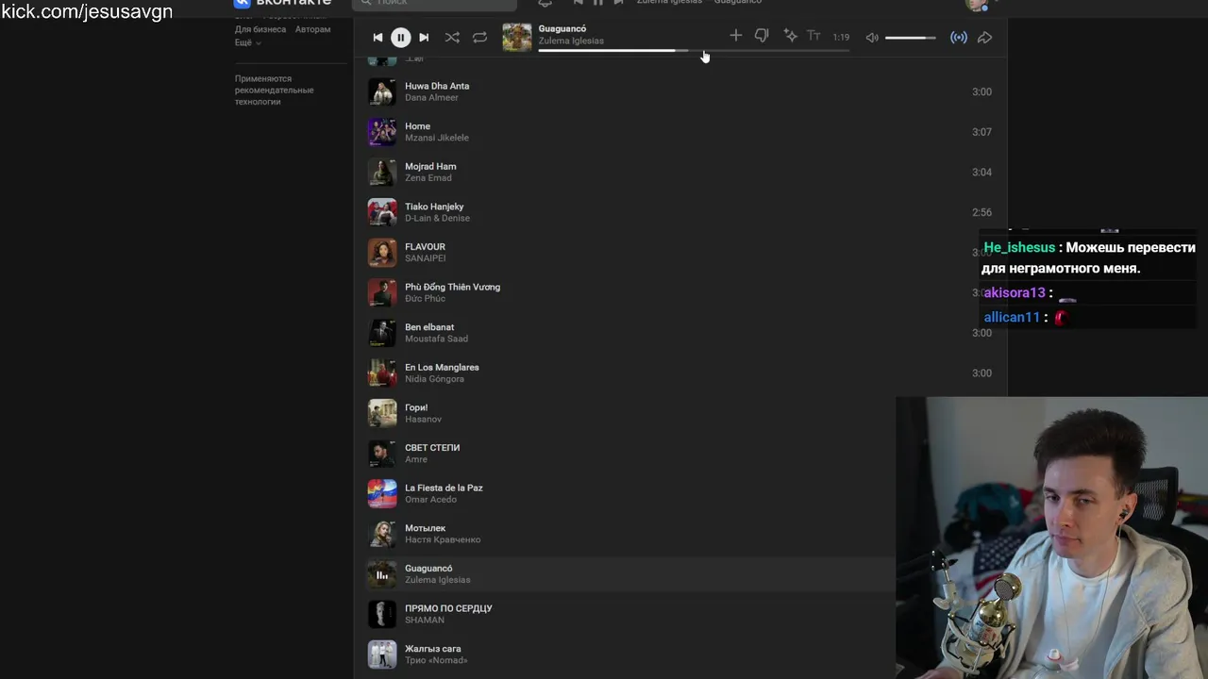
Task: Click allican11 username in chat overlay
Action: 1012,317
